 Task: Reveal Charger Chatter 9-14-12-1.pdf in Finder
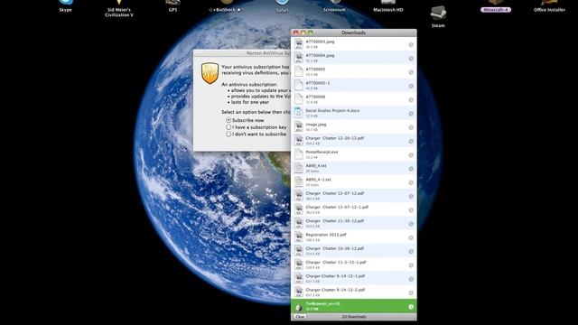(411, 279)
